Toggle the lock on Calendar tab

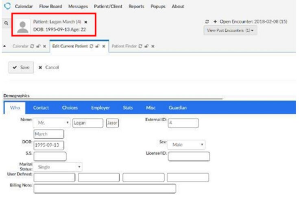(38, 46)
